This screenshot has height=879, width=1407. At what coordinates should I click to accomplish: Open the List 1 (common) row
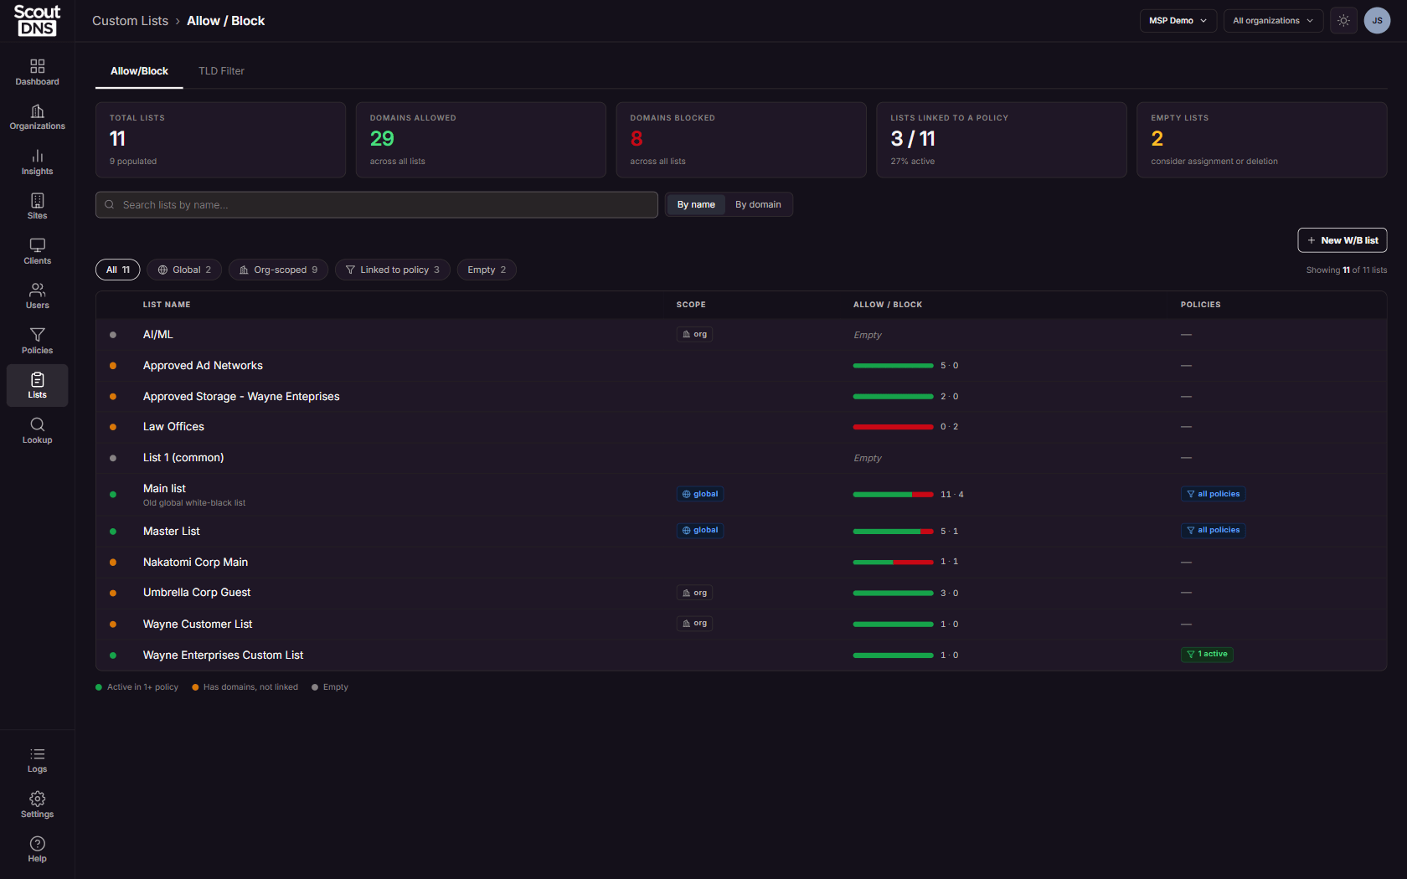(741, 458)
